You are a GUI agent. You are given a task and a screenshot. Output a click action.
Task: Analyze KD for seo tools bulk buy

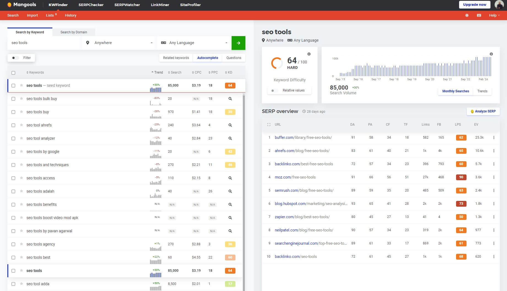230,99
